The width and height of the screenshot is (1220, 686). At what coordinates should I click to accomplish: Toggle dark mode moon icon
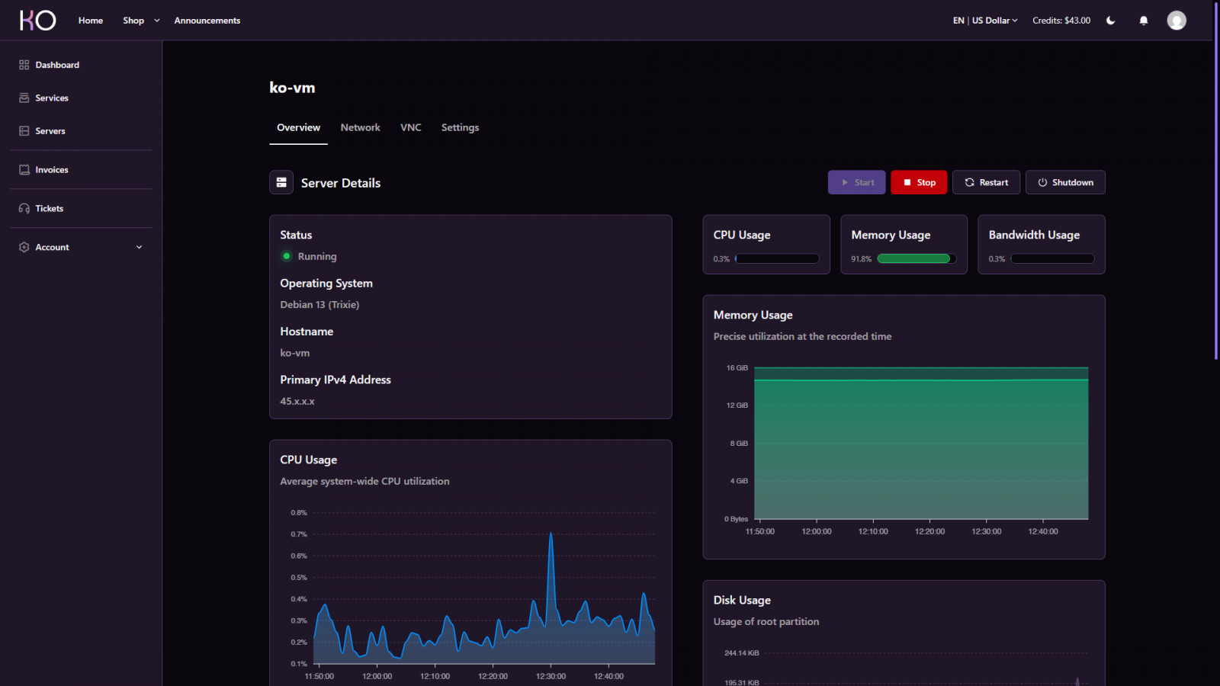[1110, 21]
